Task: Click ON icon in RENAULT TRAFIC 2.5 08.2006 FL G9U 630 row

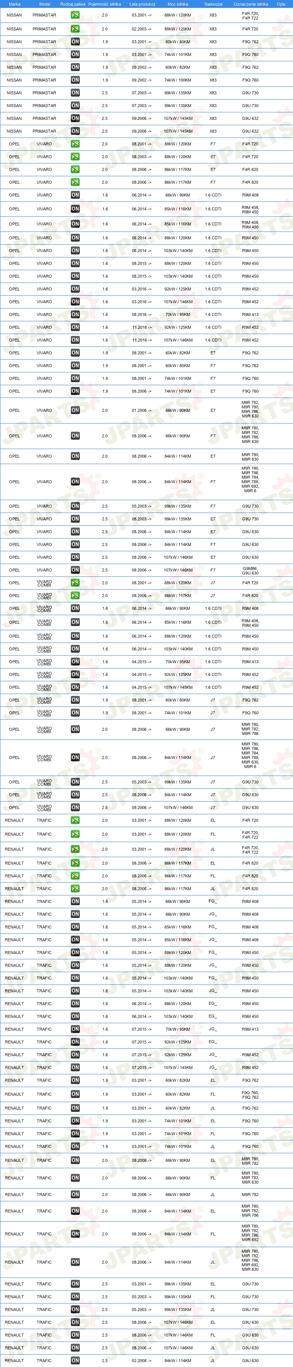Action: pos(75,1335)
